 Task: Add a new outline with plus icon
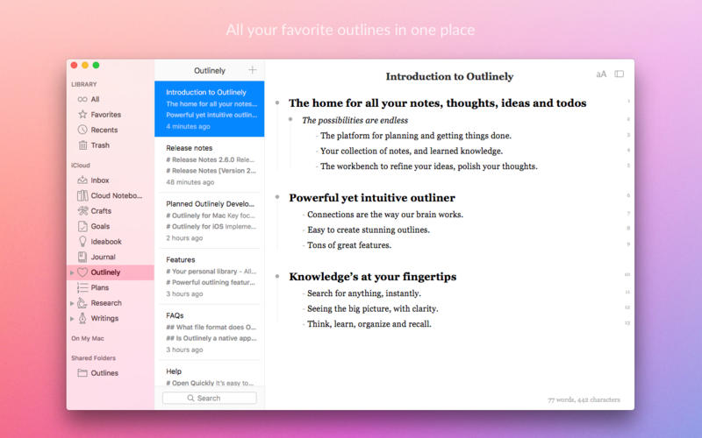[253, 70]
